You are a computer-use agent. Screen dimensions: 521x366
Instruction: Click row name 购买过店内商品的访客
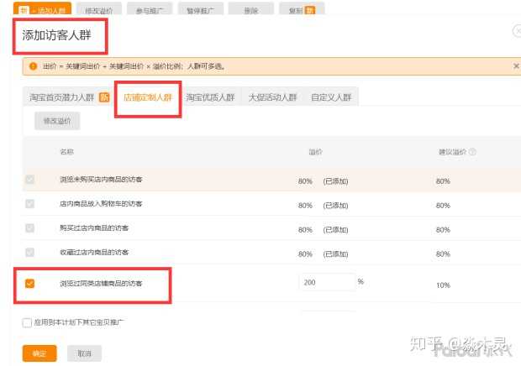94,228
